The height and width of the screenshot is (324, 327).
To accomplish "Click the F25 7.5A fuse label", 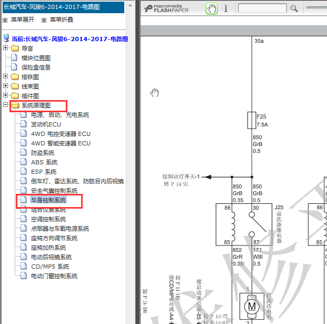I will click(x=262, y=121).
